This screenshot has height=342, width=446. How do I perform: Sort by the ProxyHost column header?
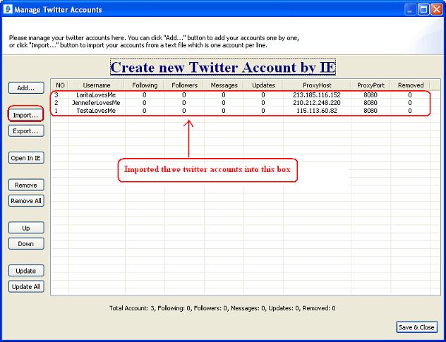click(317, 85)
